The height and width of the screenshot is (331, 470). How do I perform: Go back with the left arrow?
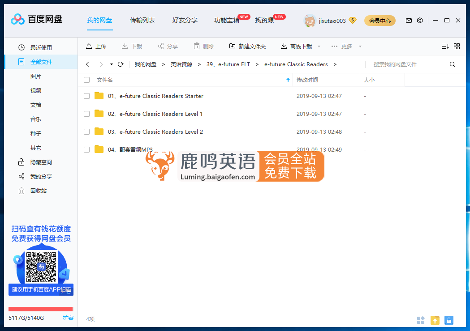pyautogui.click(x=87, y=64)
